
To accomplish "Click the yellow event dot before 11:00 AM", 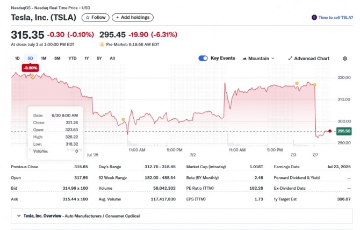I will [124, 119].
